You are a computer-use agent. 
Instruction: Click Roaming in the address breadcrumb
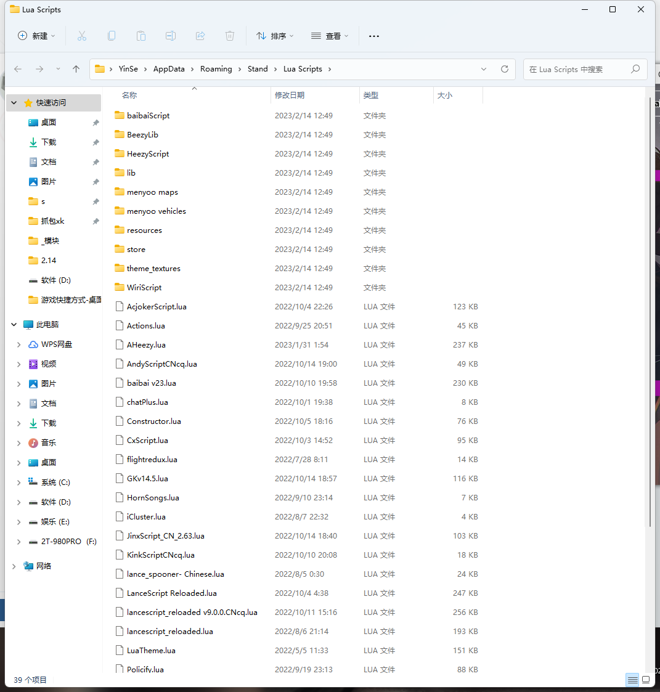pos(216,69)
